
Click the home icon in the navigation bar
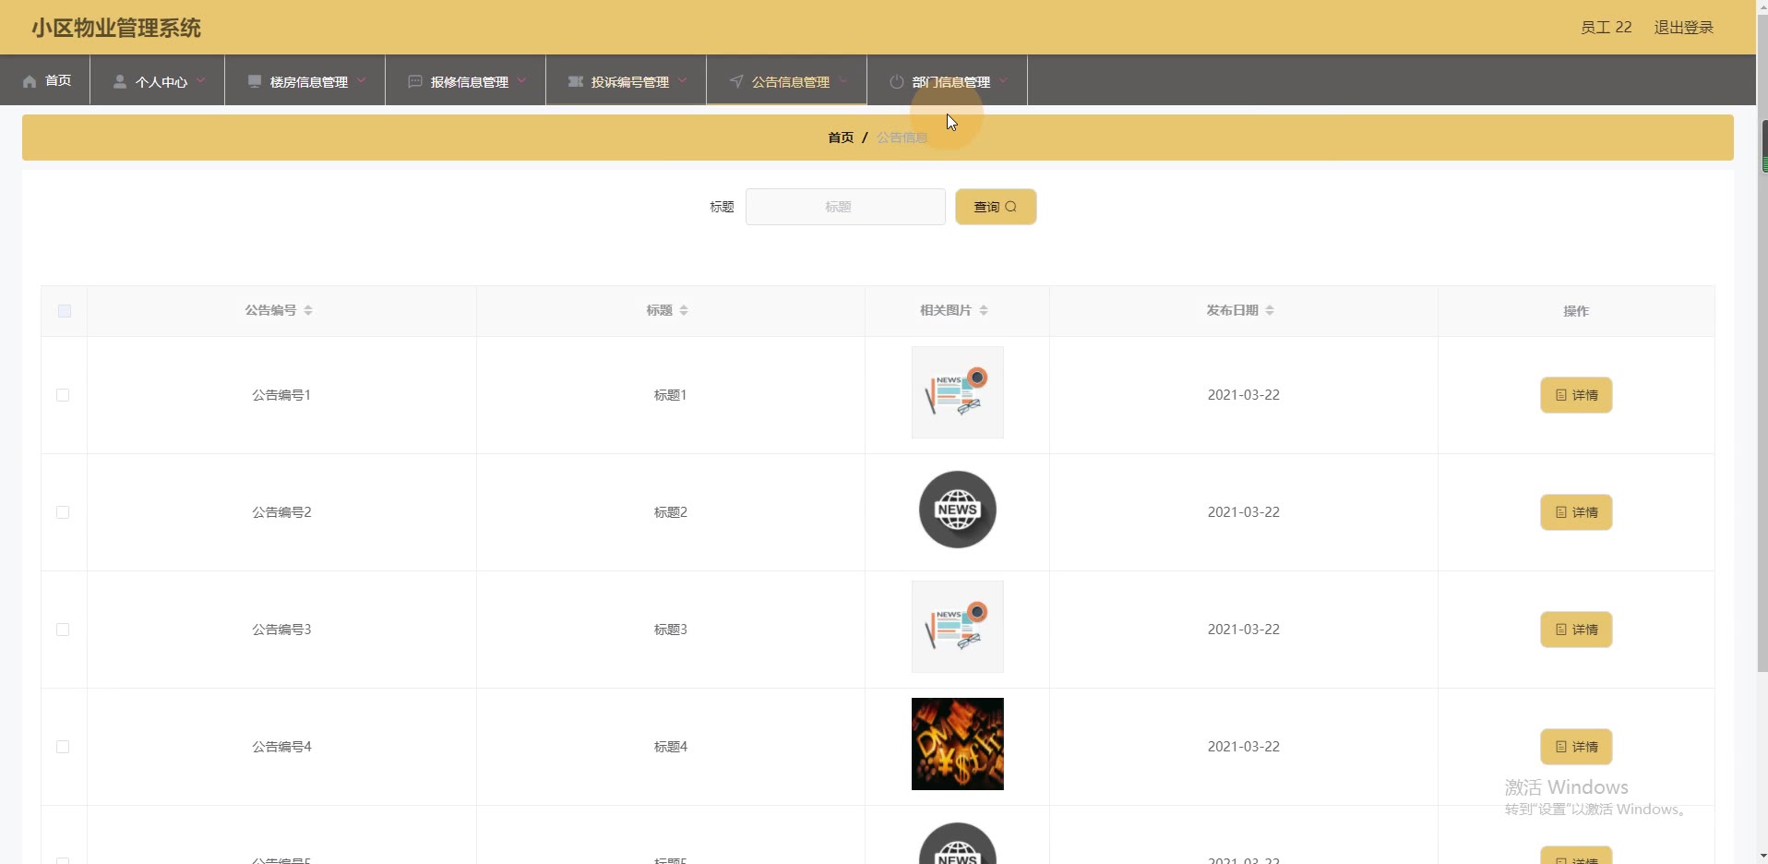point(30,81)
